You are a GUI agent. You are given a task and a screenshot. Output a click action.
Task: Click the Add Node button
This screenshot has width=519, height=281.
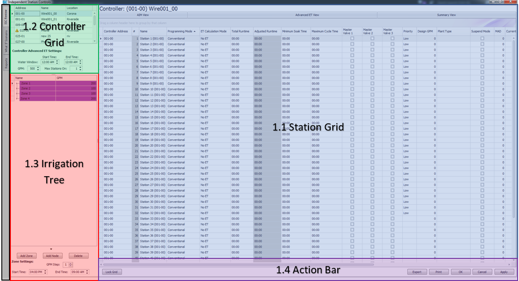[x=52, y=256]
